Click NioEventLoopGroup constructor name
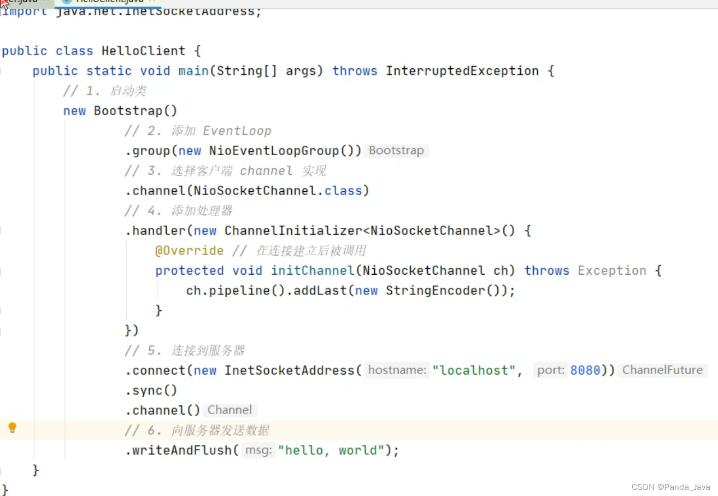 click(x=275, y=151)
